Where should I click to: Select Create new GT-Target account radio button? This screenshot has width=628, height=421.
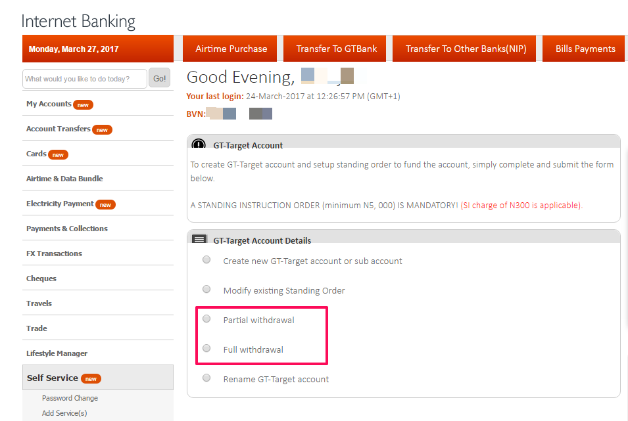pos(206,259)
